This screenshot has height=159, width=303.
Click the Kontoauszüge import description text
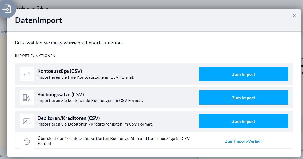coord(86,77)
